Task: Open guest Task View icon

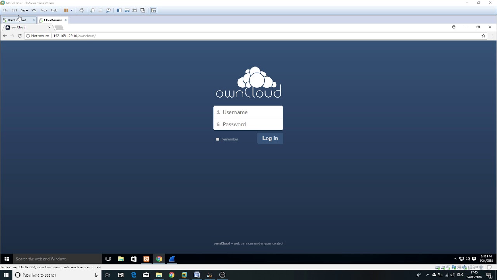Action: tap(108, 259)
